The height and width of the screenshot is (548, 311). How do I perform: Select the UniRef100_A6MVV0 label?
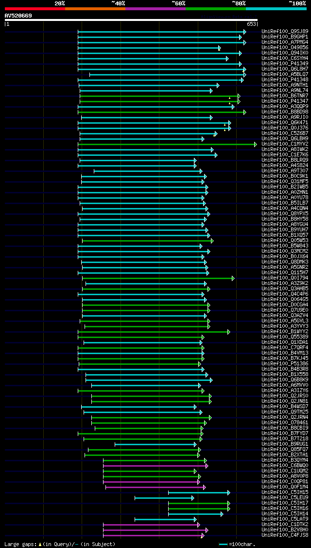coord(285,385)
